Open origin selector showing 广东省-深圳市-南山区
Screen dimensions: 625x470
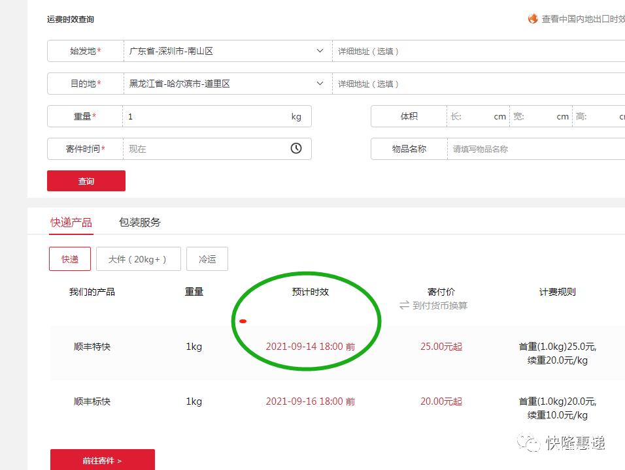228,51
